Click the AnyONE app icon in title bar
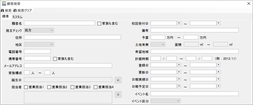Screen dimensions: 253x105 tap(4, 4)
